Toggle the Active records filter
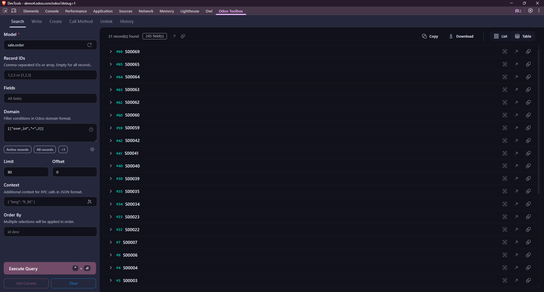The image size is (544, 292). coord(17,149)
